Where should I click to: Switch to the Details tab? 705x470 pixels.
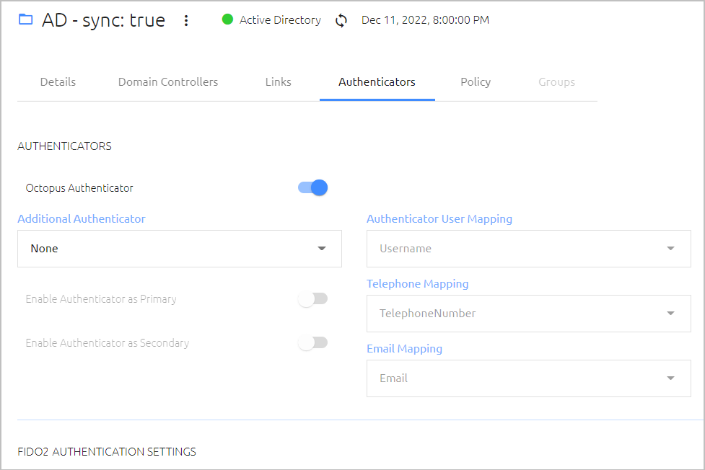coord(58,81)
